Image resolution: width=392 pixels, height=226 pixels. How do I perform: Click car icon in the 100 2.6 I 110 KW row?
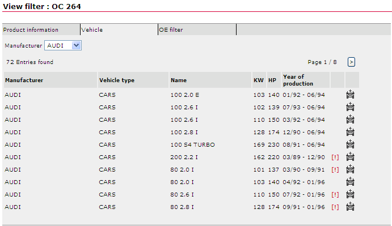coord(350,120)
